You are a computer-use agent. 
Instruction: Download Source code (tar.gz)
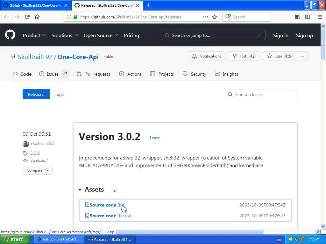click(110, 216)
